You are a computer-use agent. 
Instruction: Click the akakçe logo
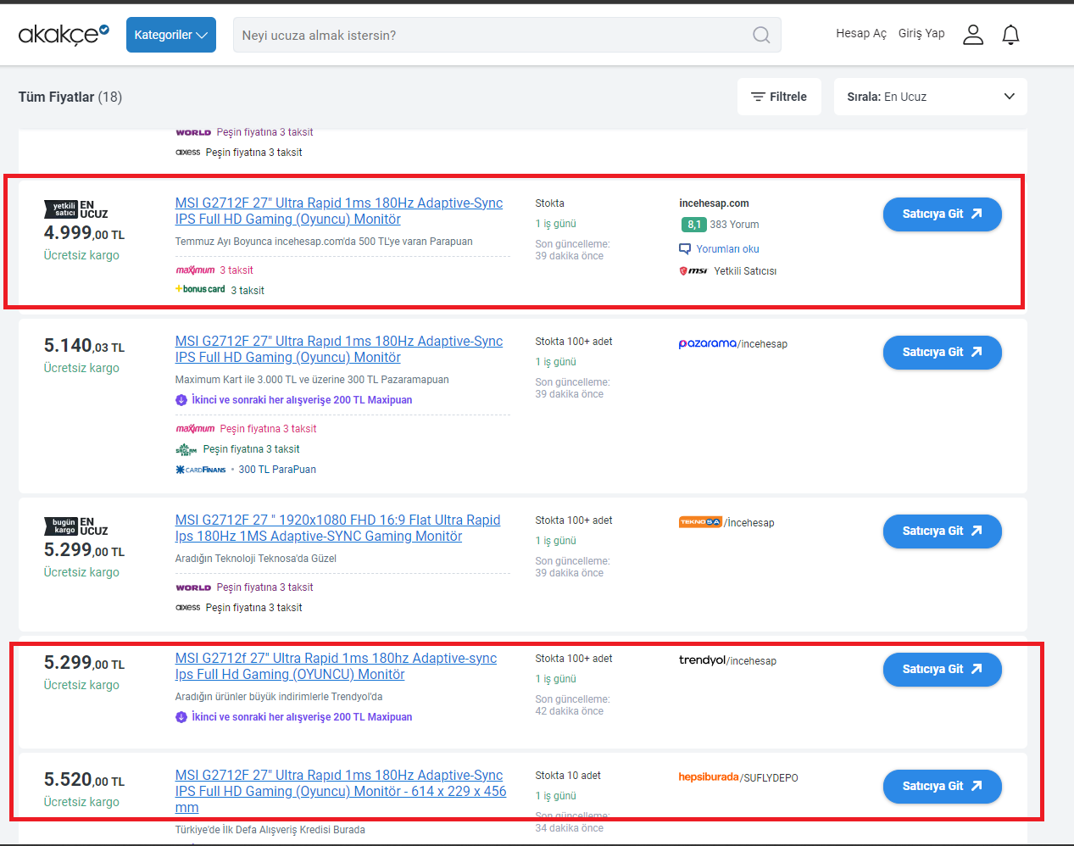coord(64,34)
